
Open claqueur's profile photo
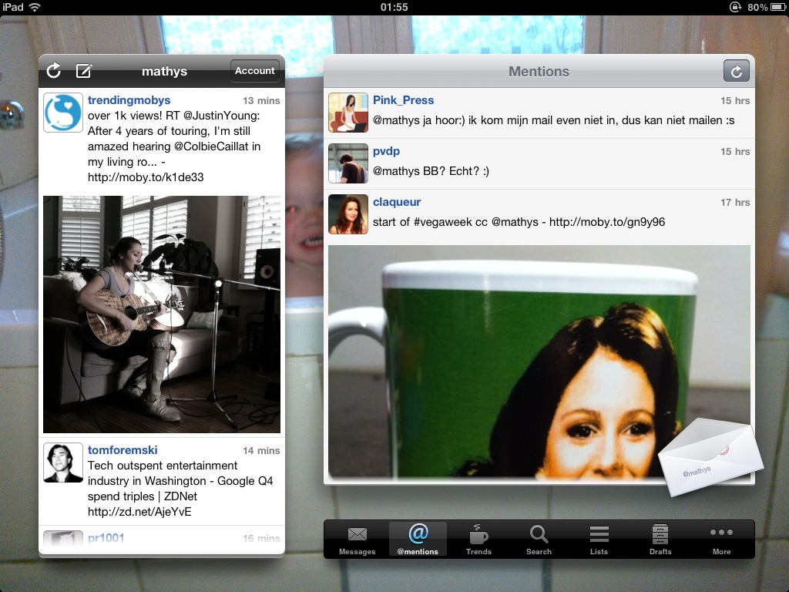tap(348, 214)
